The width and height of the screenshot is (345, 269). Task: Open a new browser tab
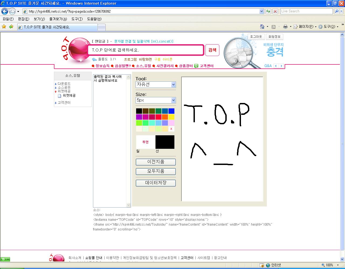click(x=101, y=27)
